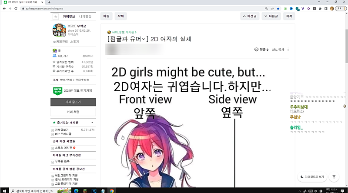The width and height of the screenshot is (348, 193).
Task: Go to previous post with 이전글
Action: pos(250,16)
